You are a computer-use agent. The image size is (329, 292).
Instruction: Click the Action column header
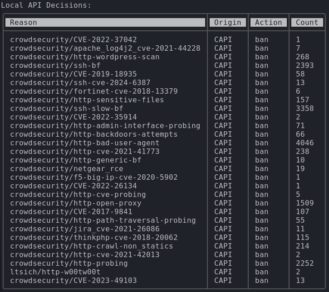pos(269,22)
